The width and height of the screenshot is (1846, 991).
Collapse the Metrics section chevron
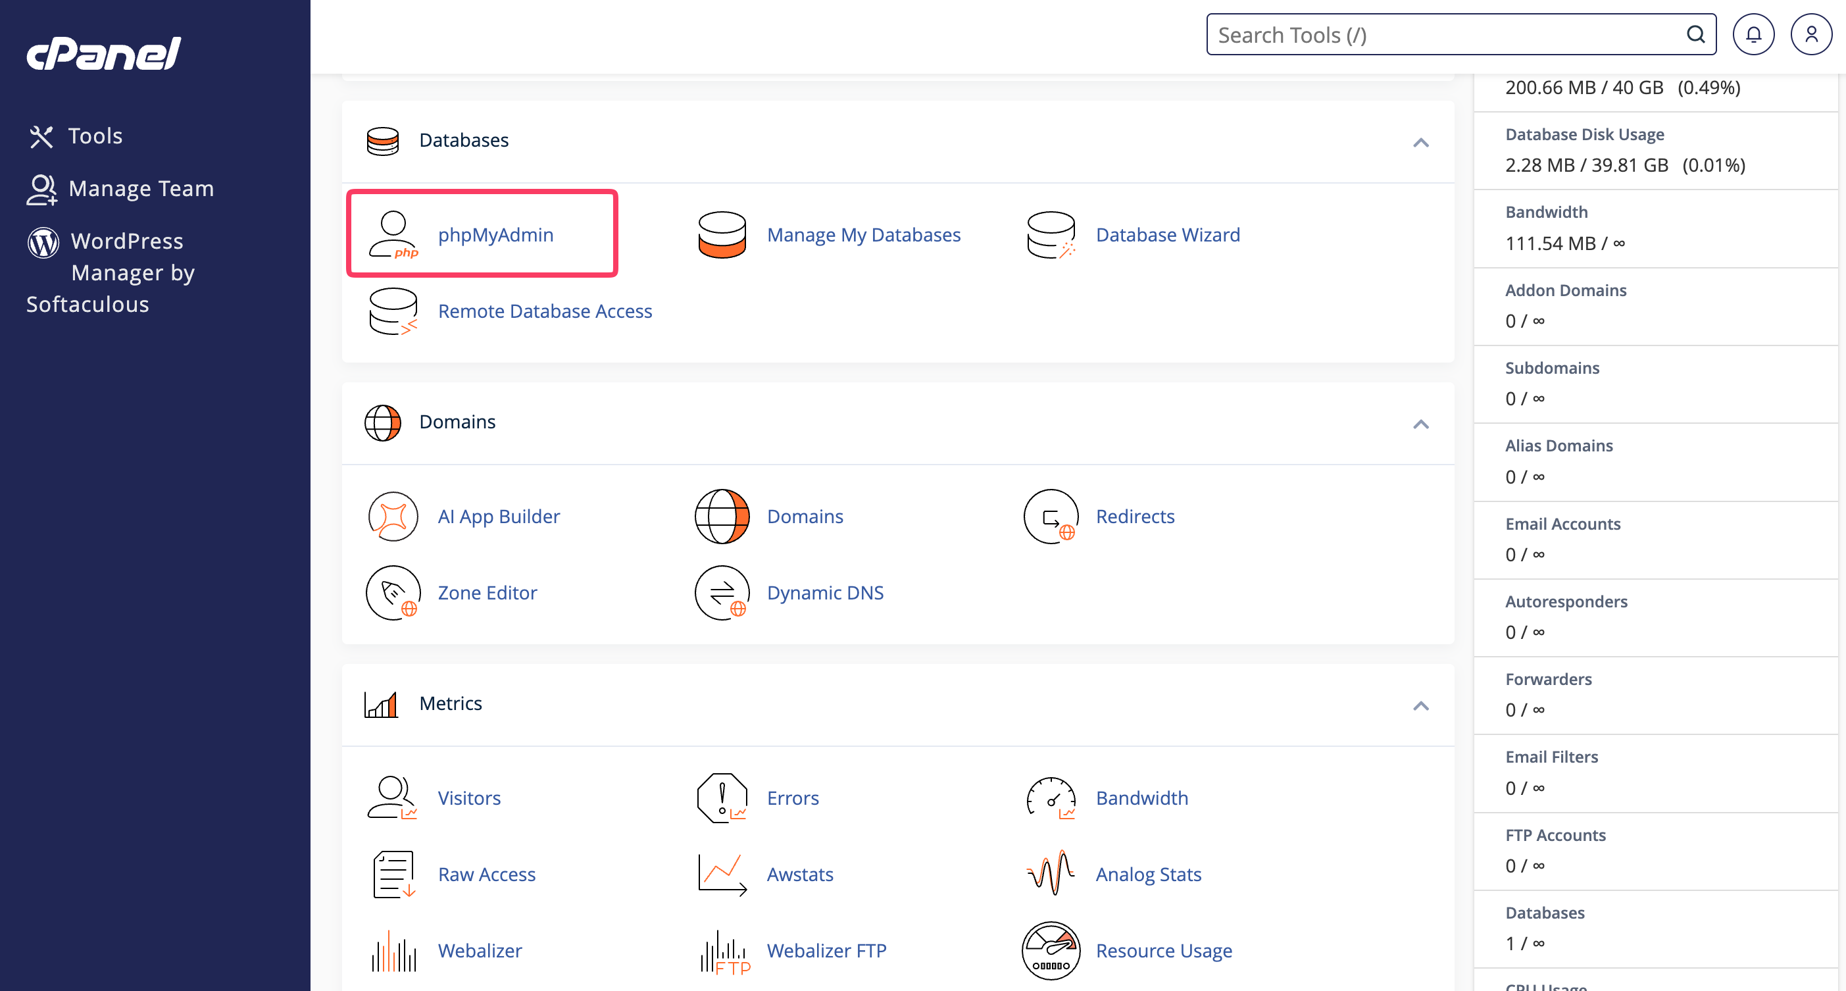click(x=1420, y=705)
